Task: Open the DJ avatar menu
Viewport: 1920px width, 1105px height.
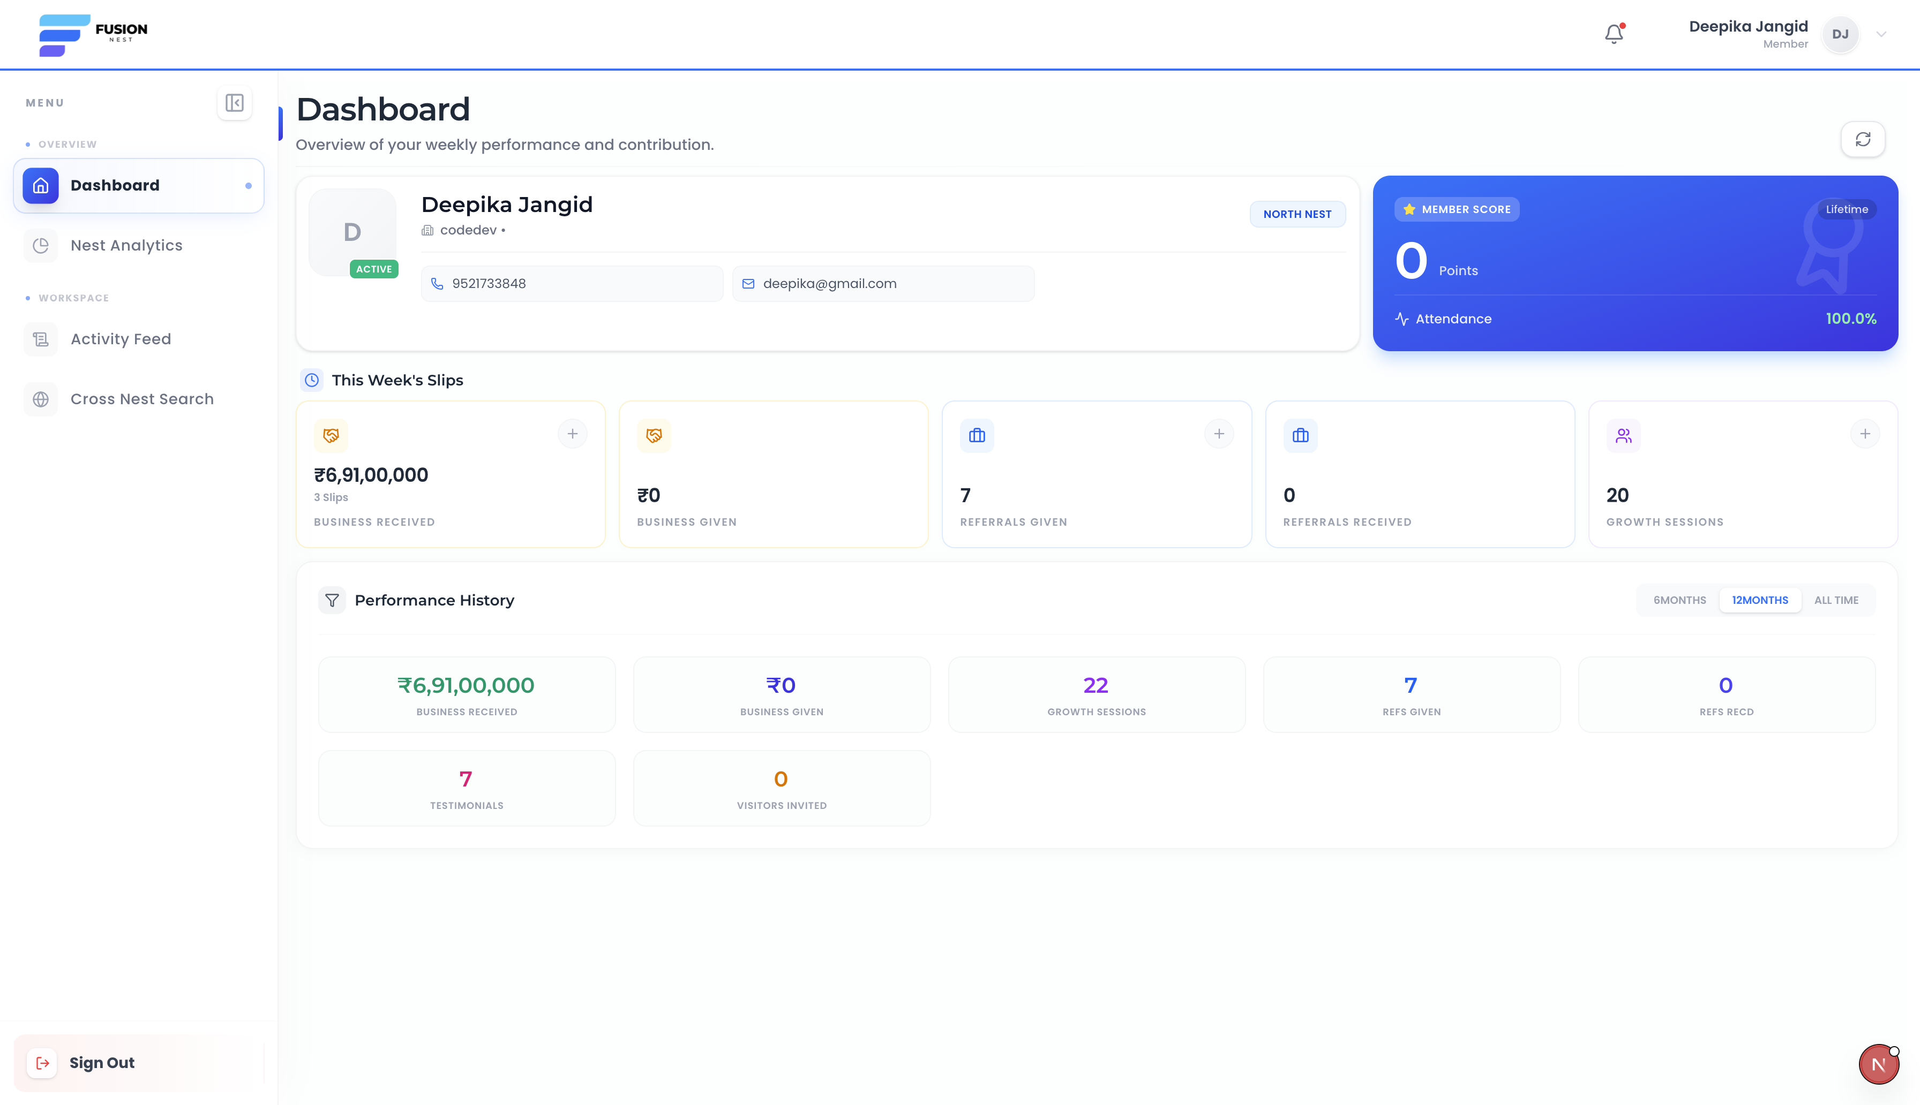Action: pos(1840,34)
